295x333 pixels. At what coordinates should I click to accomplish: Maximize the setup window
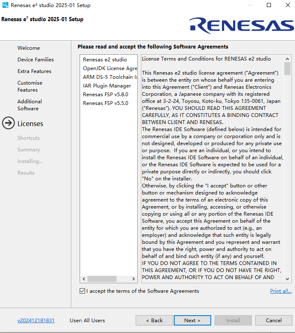269,5
